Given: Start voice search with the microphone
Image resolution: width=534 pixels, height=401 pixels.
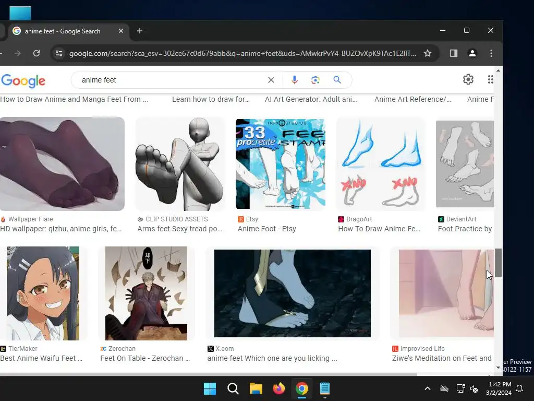Looking at the screenshot, I should (x=295, y=80).
